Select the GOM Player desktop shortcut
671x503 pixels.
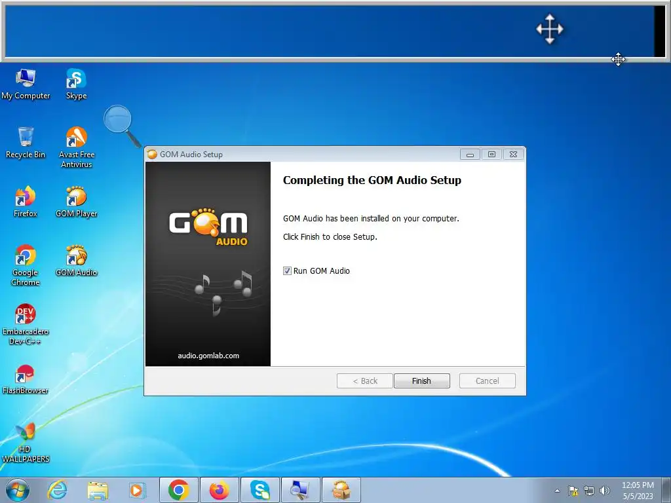tap(76, 202)
